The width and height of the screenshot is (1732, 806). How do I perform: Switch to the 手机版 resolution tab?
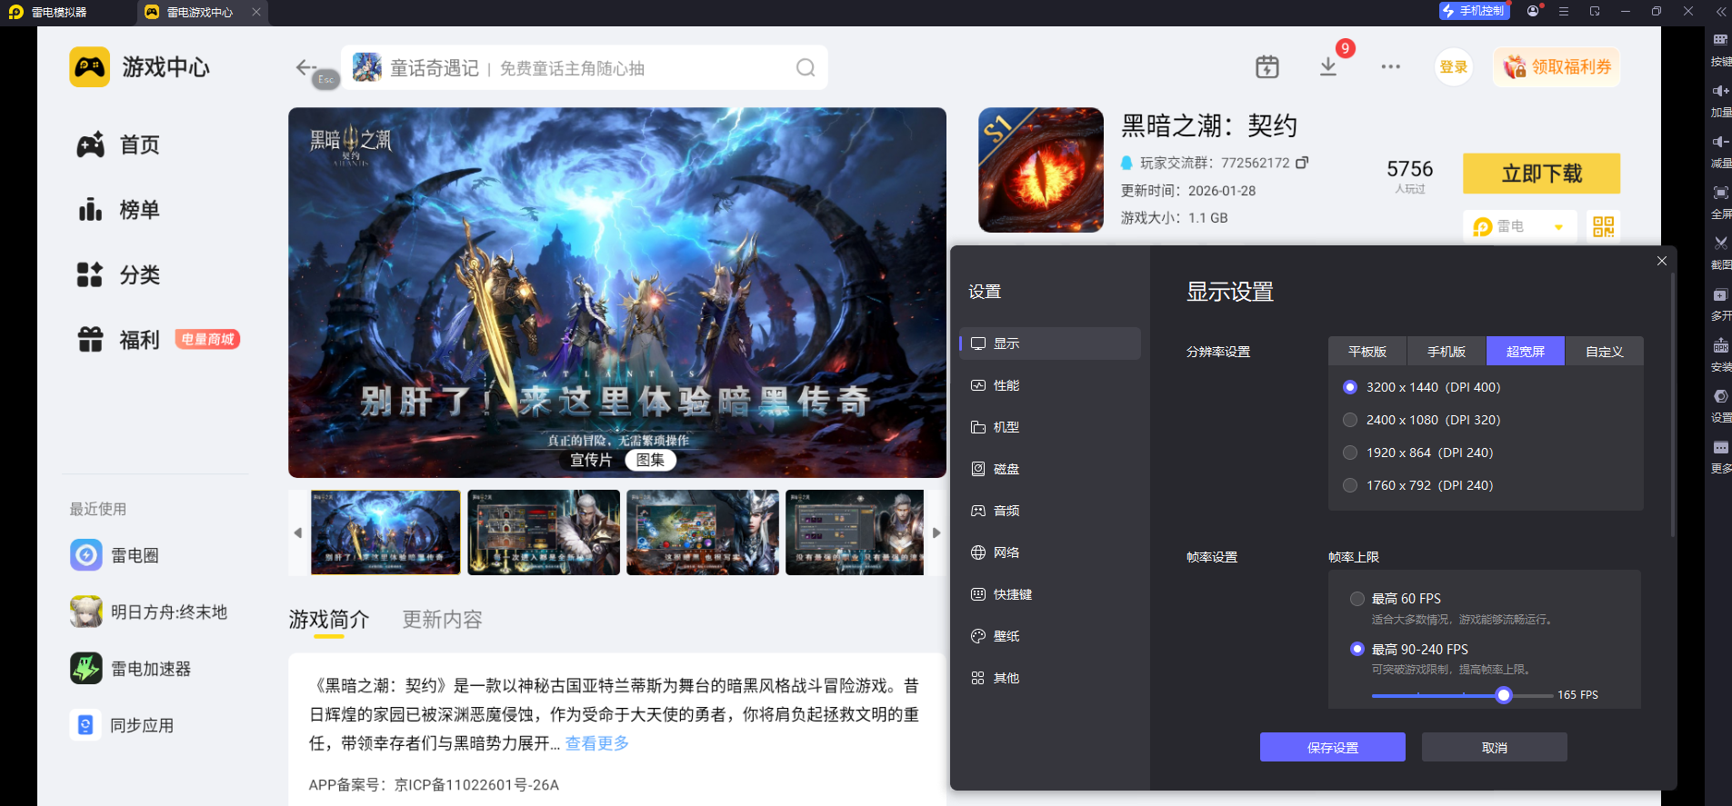(x=1446, y=352)
